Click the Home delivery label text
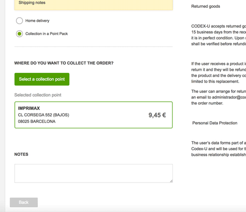Screen dimensions: 246x212 coord(37,21)
